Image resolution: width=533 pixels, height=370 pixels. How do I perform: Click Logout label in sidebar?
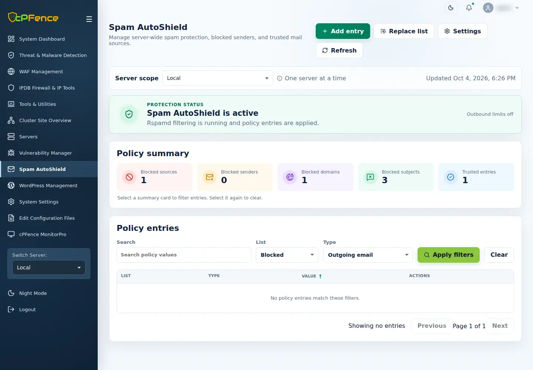[x=27, y=309]
